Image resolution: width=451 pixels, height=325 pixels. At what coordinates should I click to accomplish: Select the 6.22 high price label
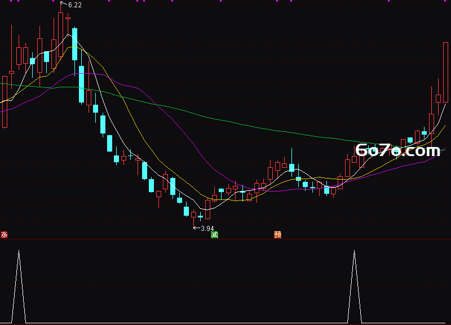click(75, 5)
